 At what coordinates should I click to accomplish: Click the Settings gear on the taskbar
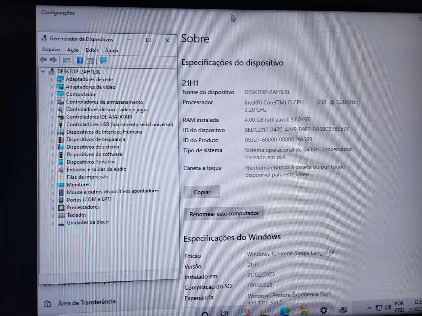[324, 310]
